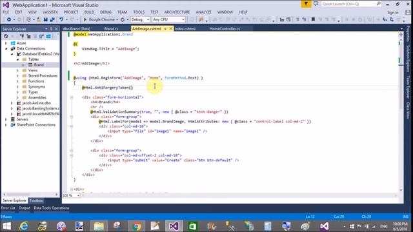This screenshot has width=413, height=232.
Task: Switch to the Index.cshtml tab
Action: [185, 28]
